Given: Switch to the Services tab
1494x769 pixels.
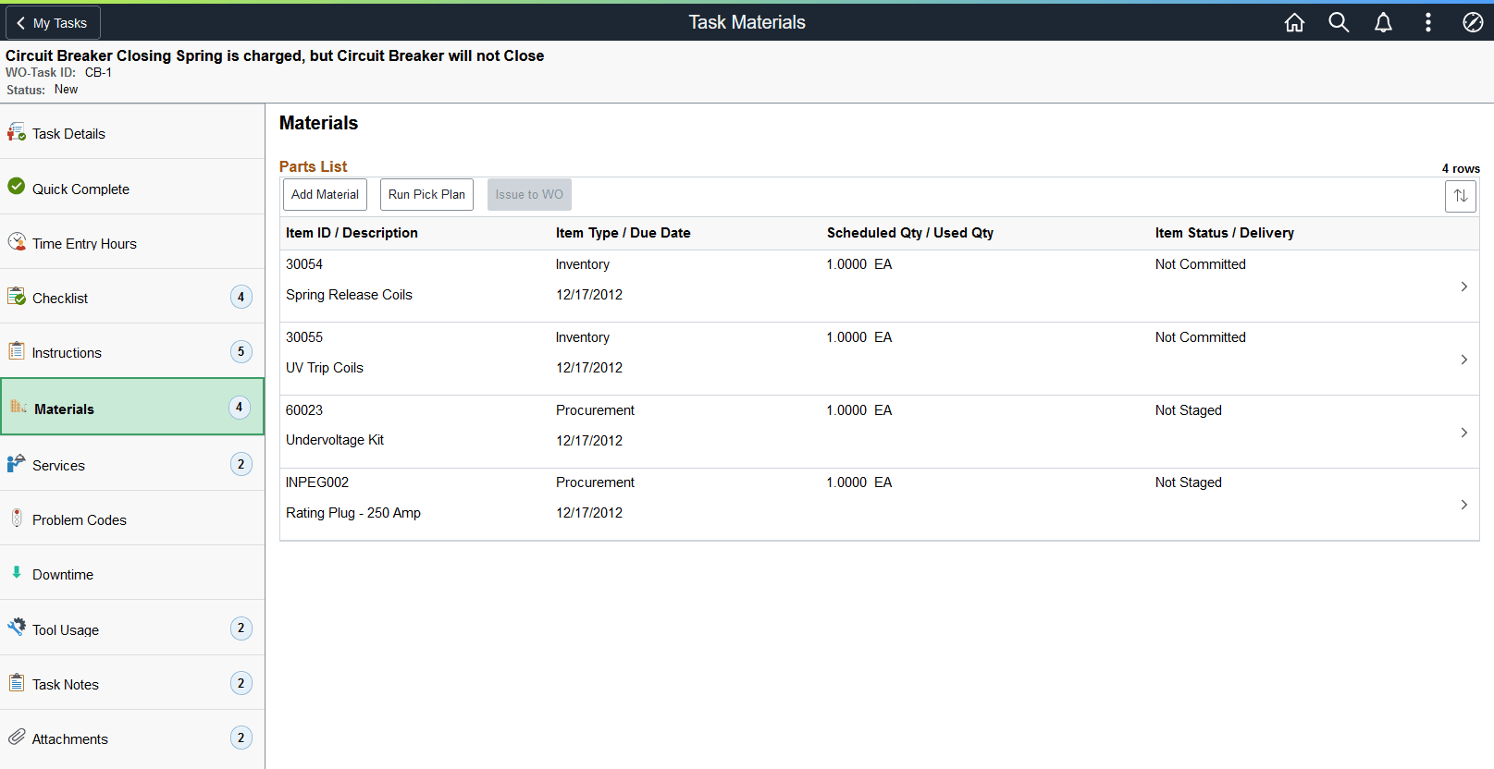Looking at the screenshot, I should 132,464.
